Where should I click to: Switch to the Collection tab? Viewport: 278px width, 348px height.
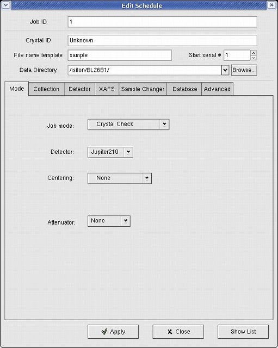(46, 89)
